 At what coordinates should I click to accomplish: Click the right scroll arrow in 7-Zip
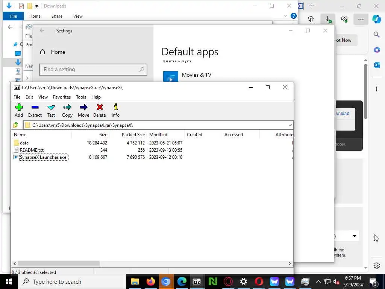coord(290,263)
